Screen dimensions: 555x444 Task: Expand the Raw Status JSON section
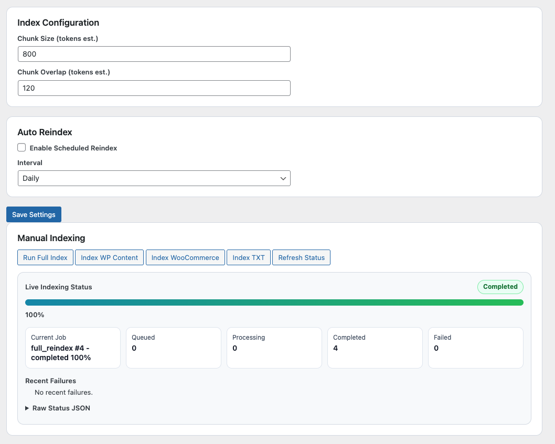point(58,408)
